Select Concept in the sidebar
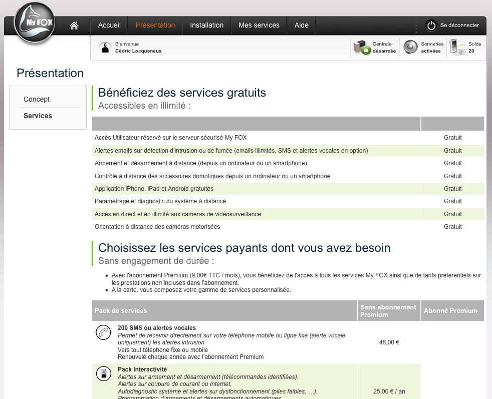The height and width of the screenshot is (399, 492). pos(37,99)
